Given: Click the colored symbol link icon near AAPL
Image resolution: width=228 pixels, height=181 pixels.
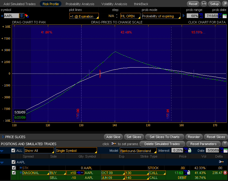Looking at the screenshot, I should click(27, 16).
